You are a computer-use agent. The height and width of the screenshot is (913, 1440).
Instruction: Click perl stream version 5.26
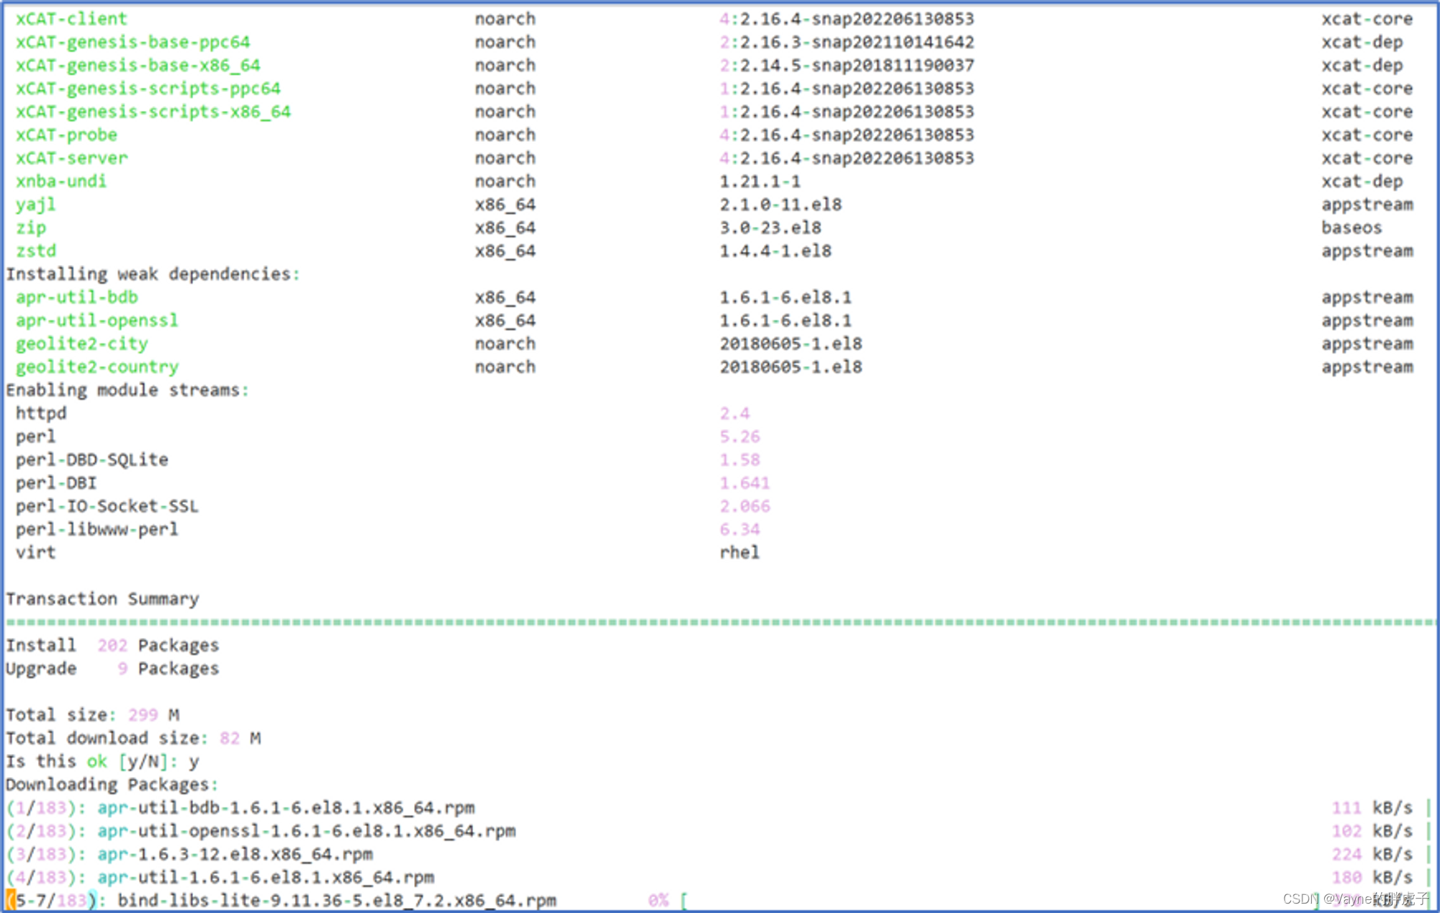(740, 436)
